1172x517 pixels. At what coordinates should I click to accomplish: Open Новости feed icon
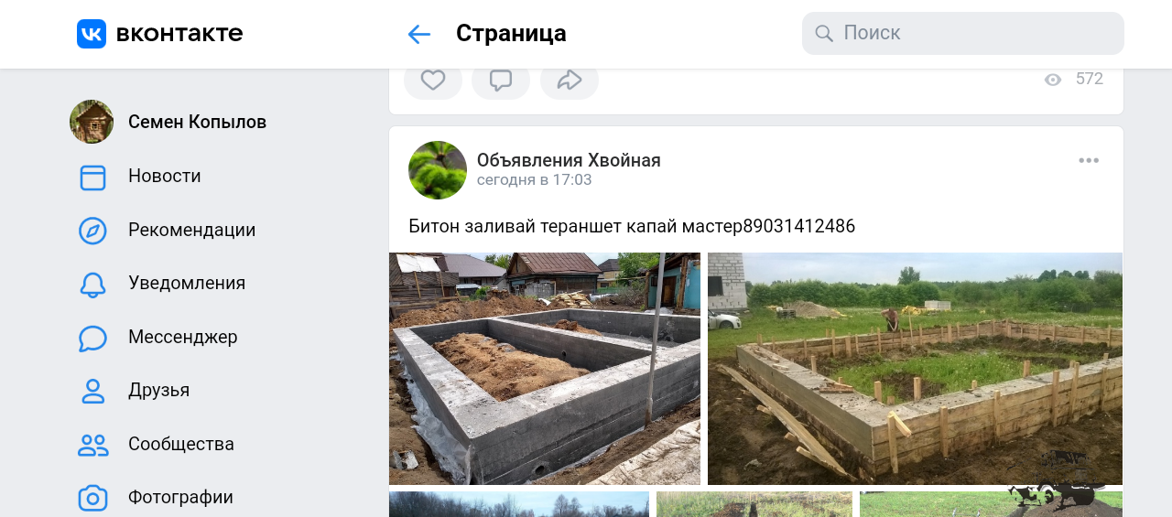tap(92, 177)
